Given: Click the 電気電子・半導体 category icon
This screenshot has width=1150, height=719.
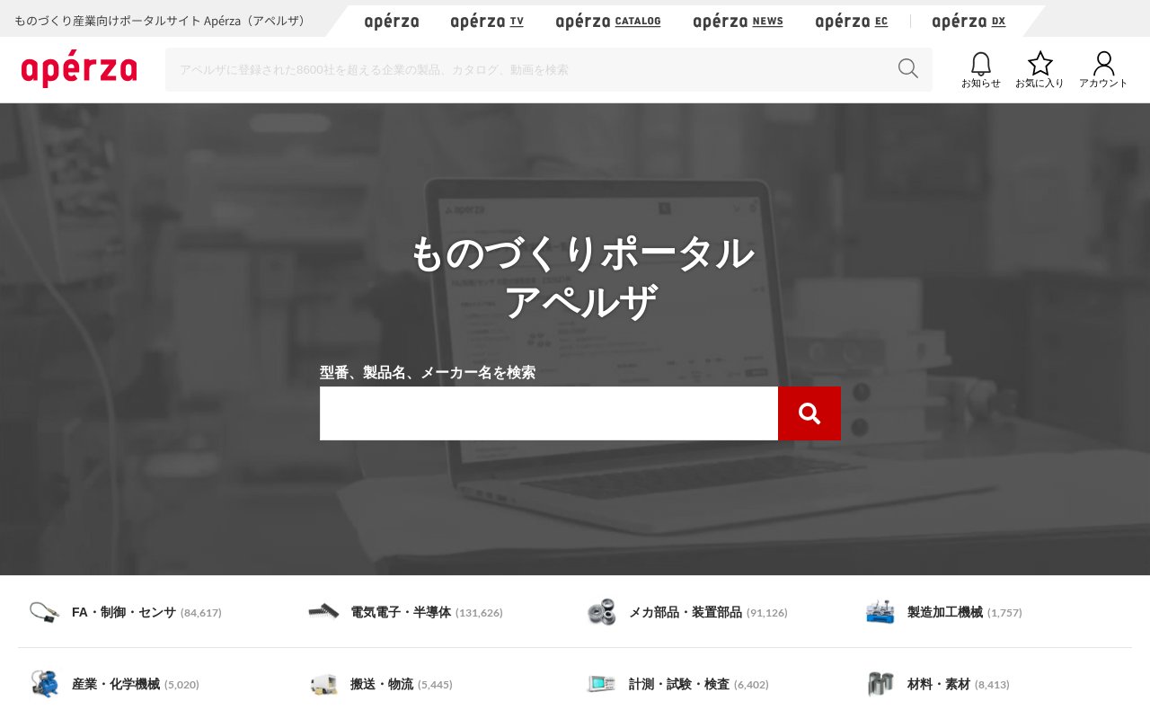Looking at the screenshot, I should [x=323, y=612].
